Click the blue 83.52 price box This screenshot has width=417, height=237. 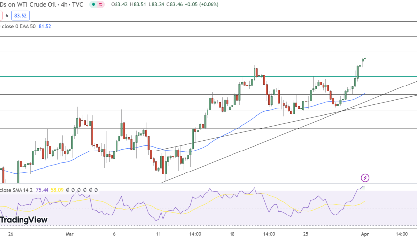click(21, 16)
